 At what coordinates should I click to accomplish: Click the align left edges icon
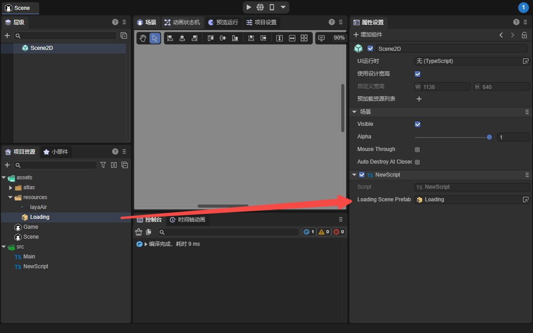[170, 38]
